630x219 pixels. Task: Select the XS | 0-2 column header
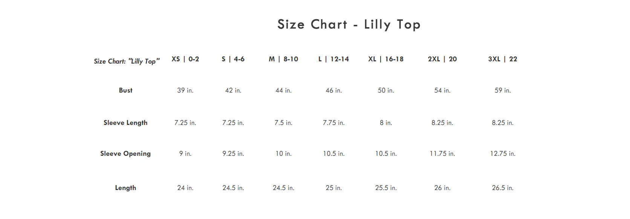(x=185, y=59)
